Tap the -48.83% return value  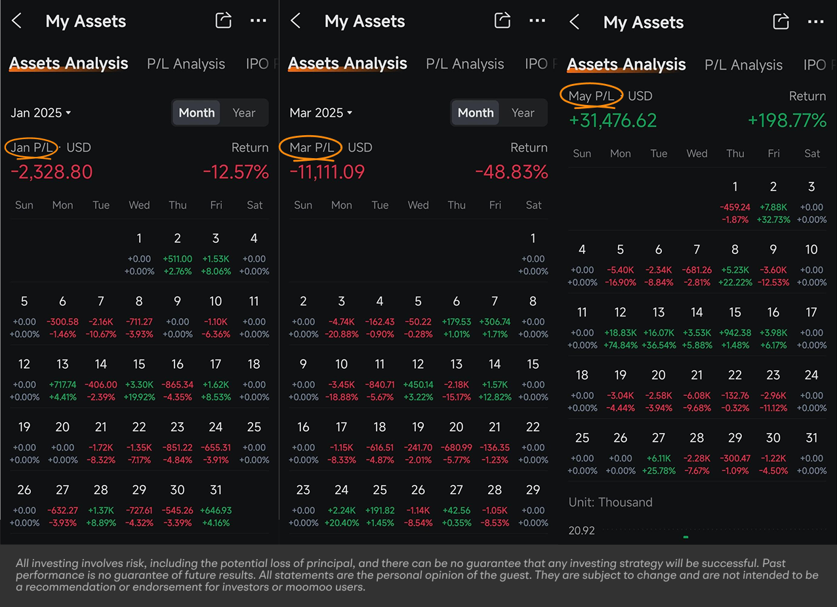tap(511, 172)
